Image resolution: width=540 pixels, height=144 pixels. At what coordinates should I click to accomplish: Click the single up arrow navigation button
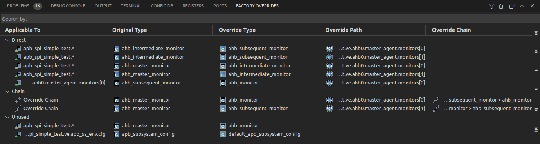pyautogui.click(x=536, y=70)
